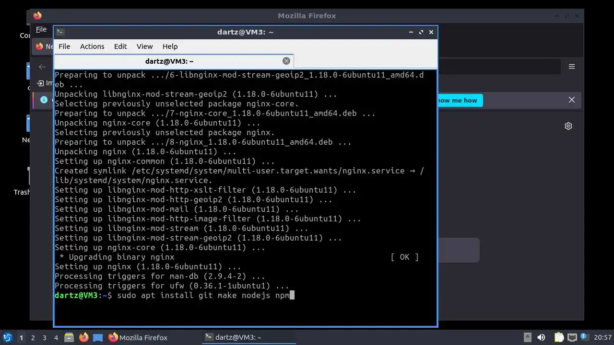Launch Firefox from the taskbar quick launcher
The width and height of the screenshot is (614, 345).
tap(83, 337)
